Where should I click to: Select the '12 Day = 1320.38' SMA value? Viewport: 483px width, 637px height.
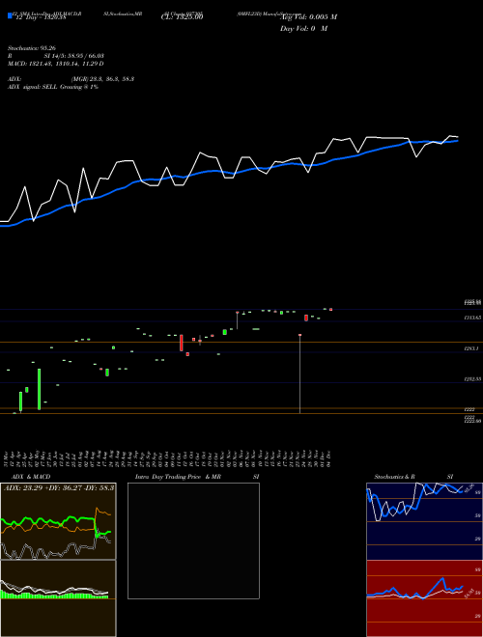point(40,17)
